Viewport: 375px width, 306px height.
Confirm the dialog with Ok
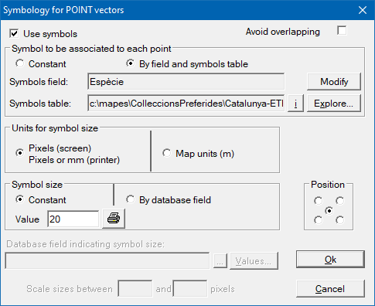(330, 260)
